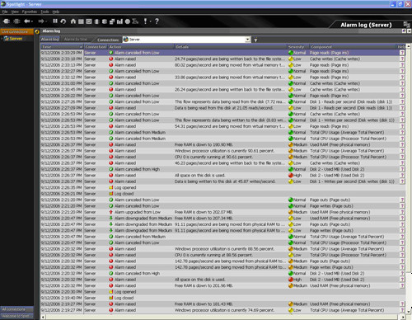Click 'Free RAM is down to 202.07 MB.' detail
Image resolution: width=412 pixels, height=320 pixels.
(204, 212)
